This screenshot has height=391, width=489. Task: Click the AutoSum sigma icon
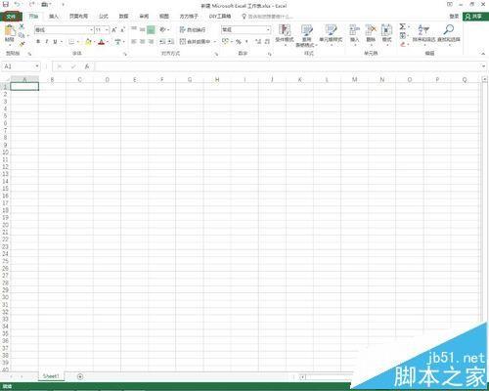(x=403, y=26)
